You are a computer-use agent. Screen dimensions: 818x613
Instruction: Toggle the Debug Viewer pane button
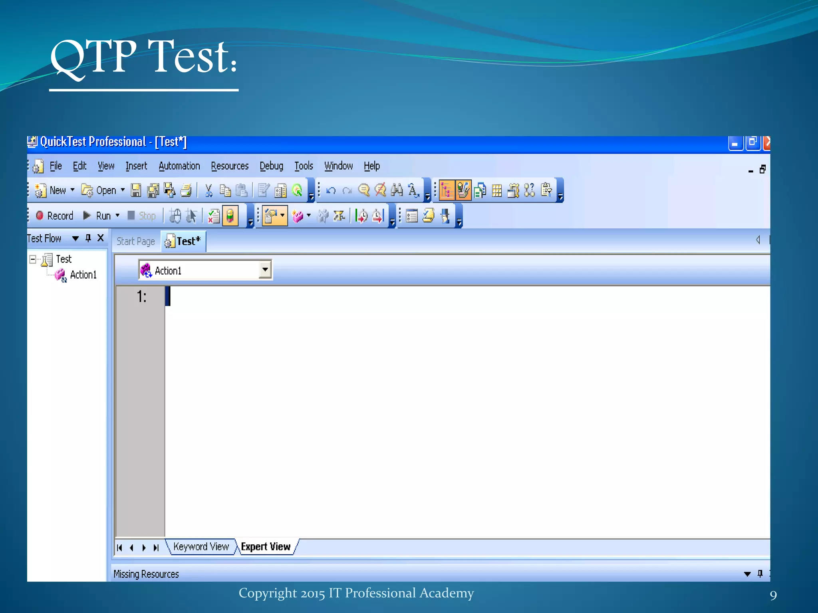tap(514, 190)
